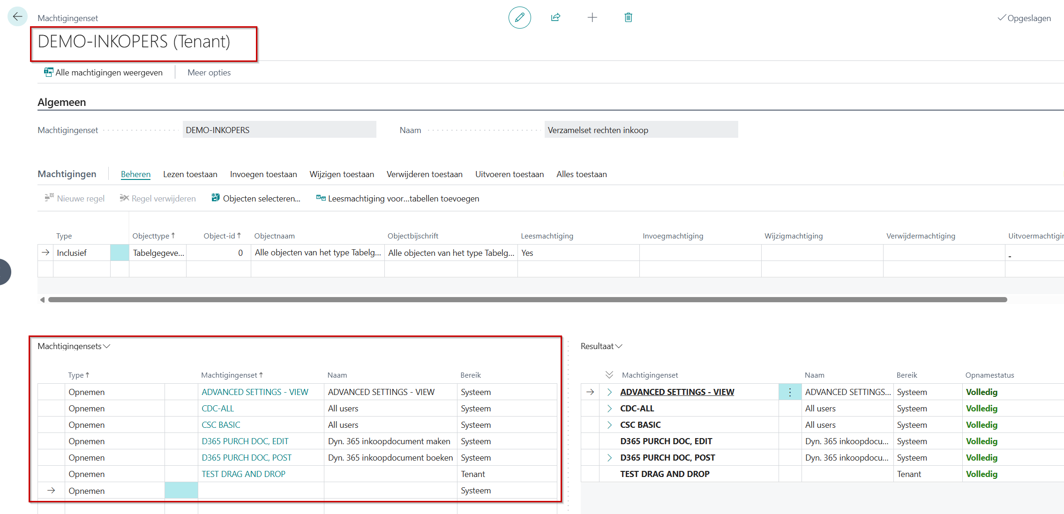
Task: Open Uitvoeren toestaan menu
Action: click(x=510, y=174)
